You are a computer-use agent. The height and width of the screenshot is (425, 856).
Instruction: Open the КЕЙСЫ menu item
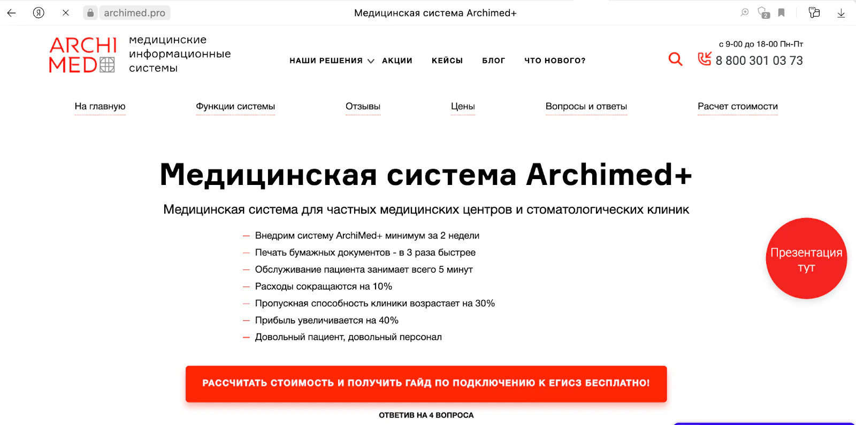[447, 61]
